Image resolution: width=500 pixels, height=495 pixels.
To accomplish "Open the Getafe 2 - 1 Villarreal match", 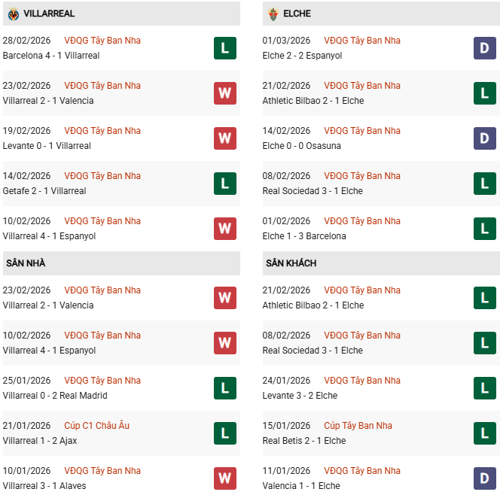I will pos(44,191).
